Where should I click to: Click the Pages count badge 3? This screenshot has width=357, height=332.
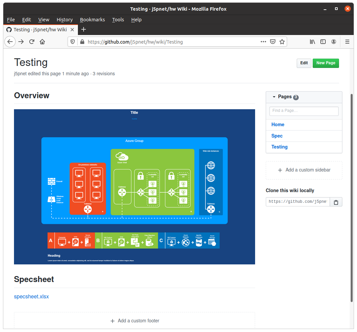pos(296,97)
